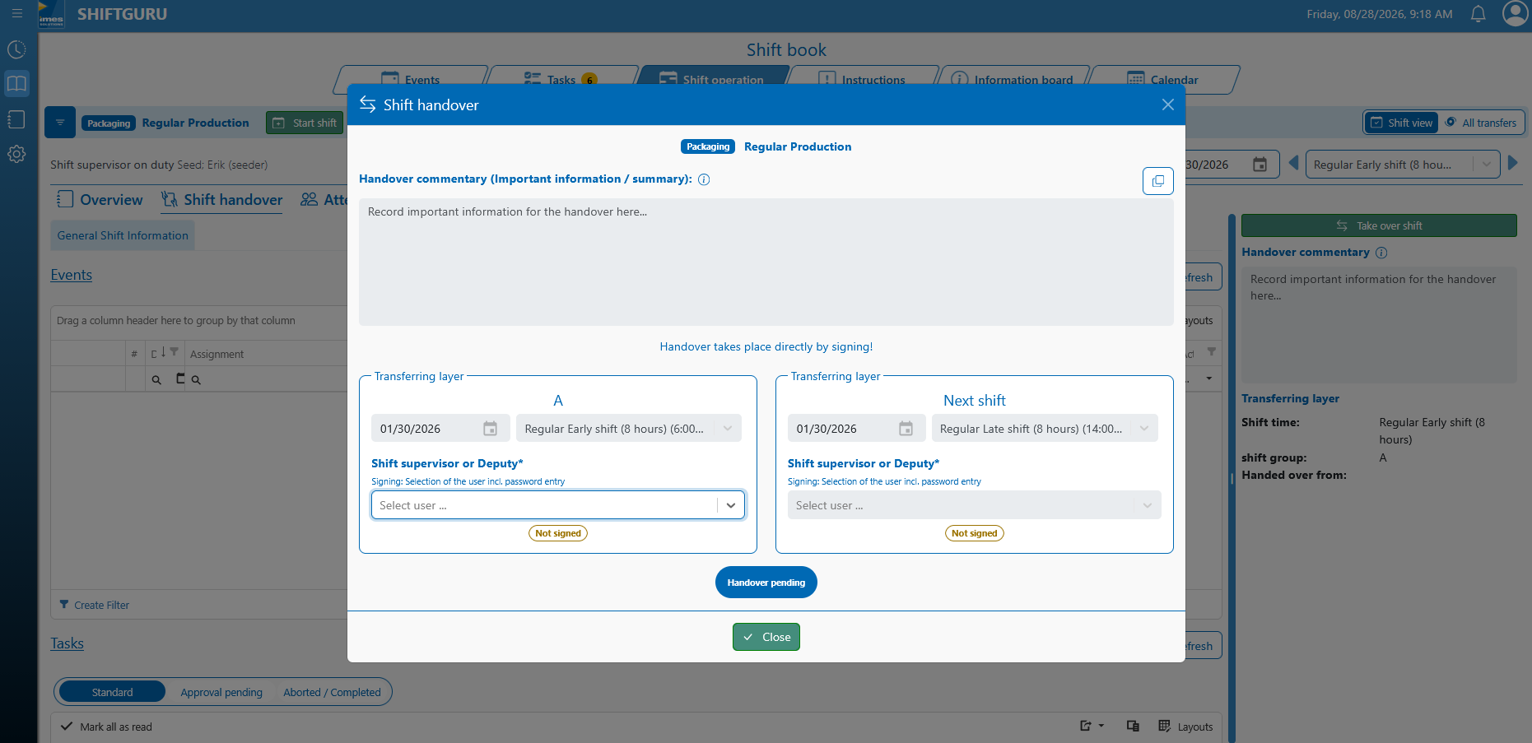
Task: Click the Handover pending button
Action: tap(766, 583)
